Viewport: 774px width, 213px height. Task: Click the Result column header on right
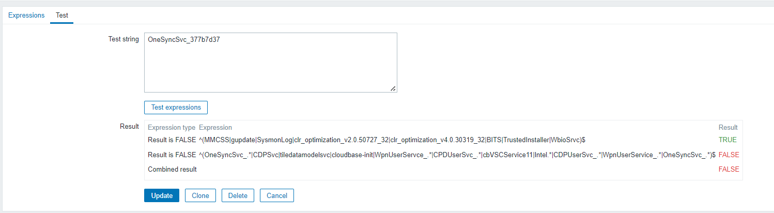pyautogui.click(x=728, y=127)
